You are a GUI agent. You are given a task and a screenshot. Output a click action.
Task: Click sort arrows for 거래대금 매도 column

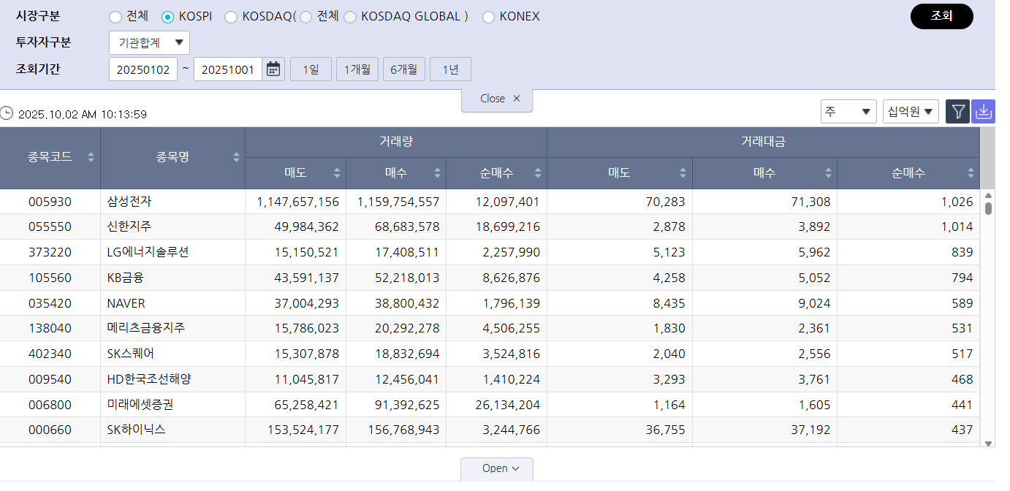tap(683, 173)
